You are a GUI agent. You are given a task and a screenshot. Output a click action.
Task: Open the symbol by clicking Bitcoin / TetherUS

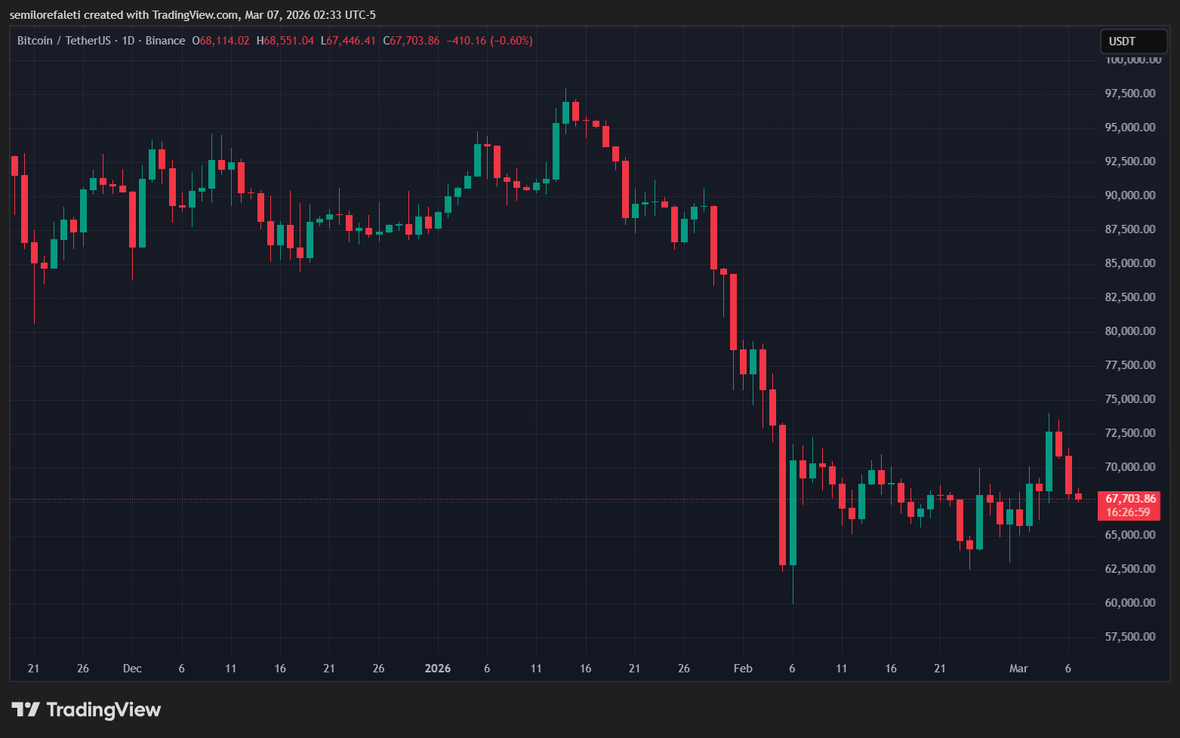tap(64, 41)
